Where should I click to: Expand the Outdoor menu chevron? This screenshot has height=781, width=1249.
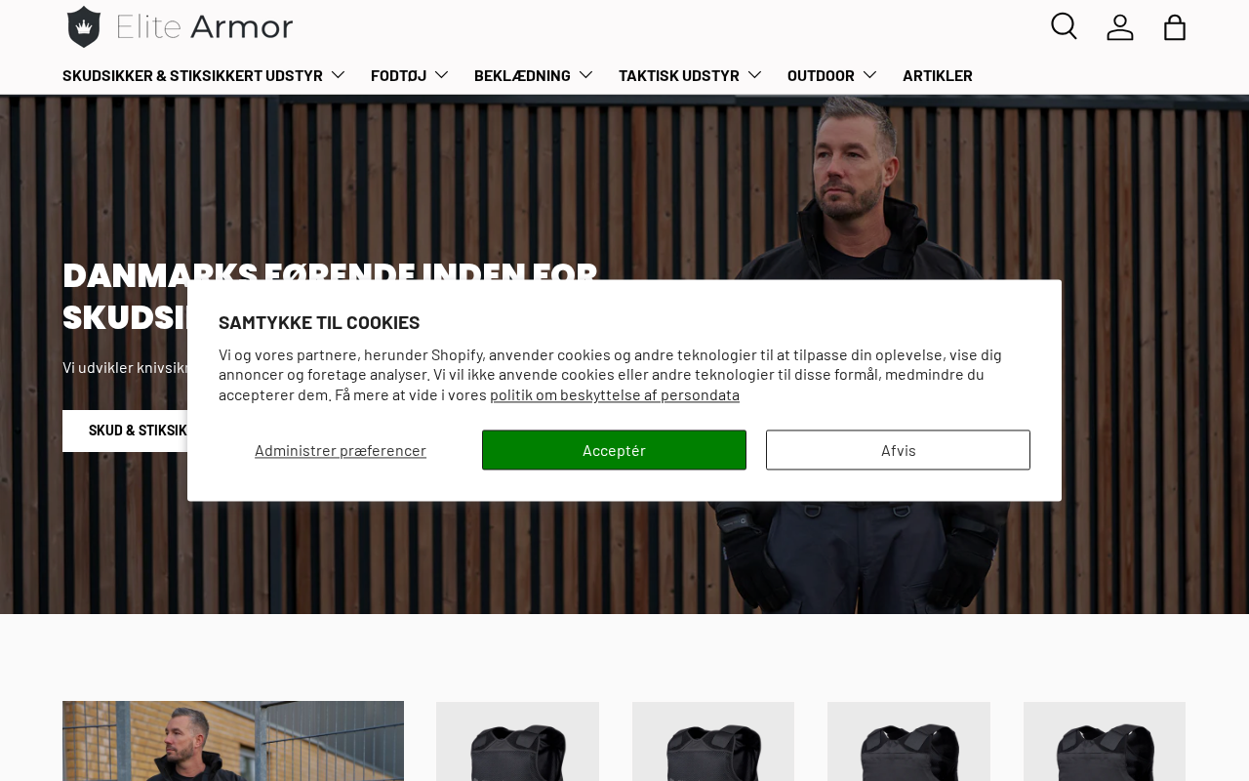click(869, 75)
